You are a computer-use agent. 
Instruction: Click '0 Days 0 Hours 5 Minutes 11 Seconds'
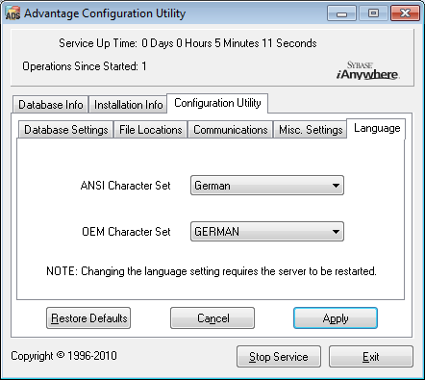pos(229,43)
